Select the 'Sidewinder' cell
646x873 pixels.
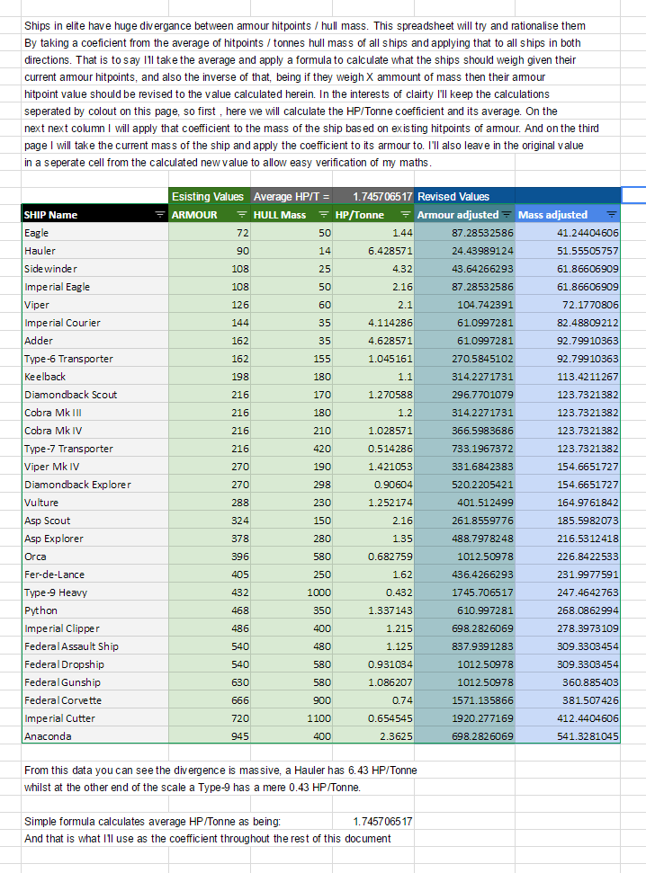95,268
